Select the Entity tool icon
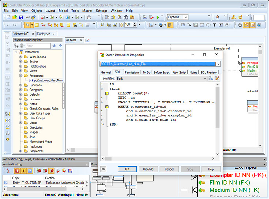The image size is (269, 199). click(x=37, y=25)
